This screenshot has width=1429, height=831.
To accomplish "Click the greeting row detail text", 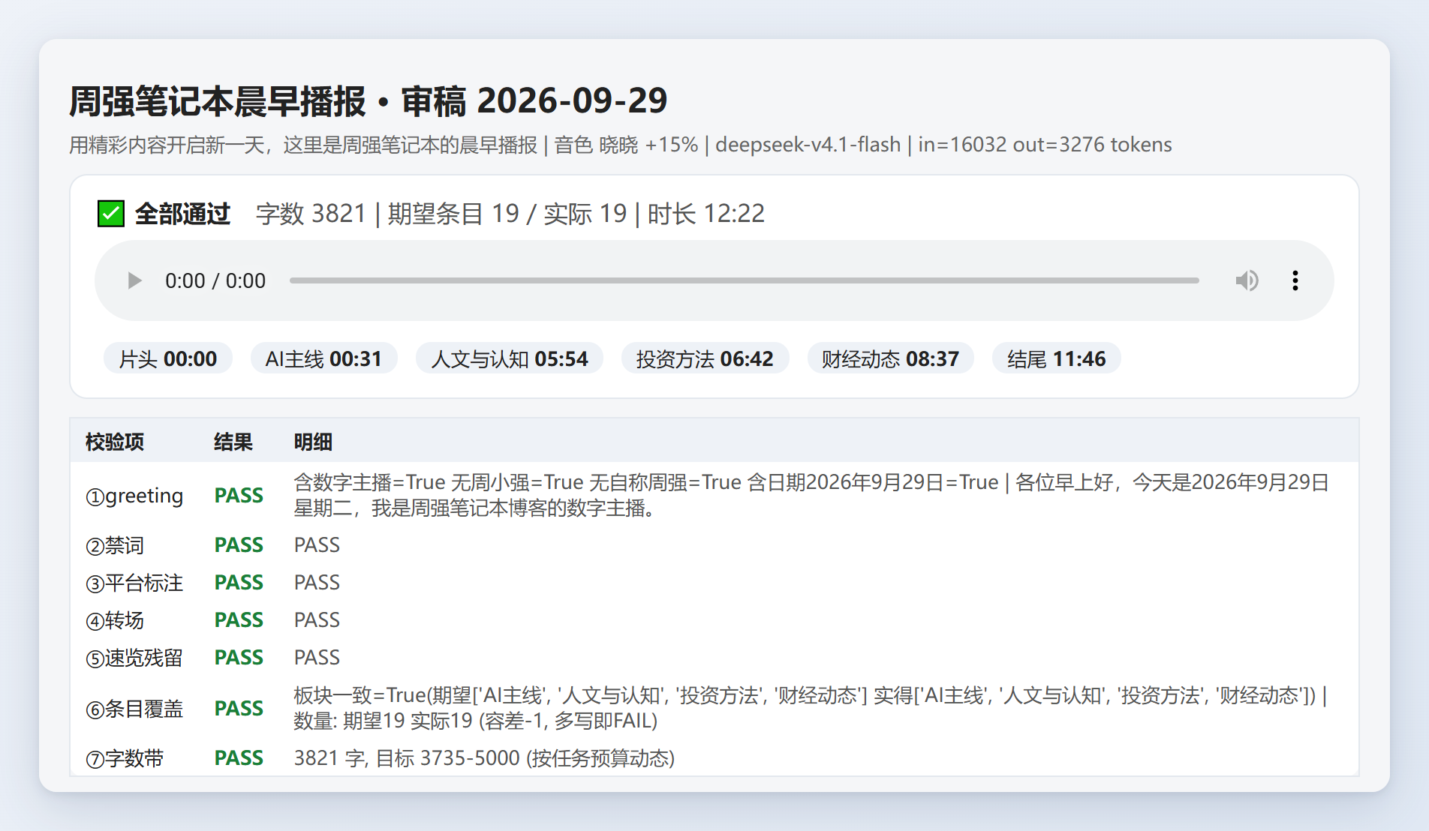I will click(811, 495).
